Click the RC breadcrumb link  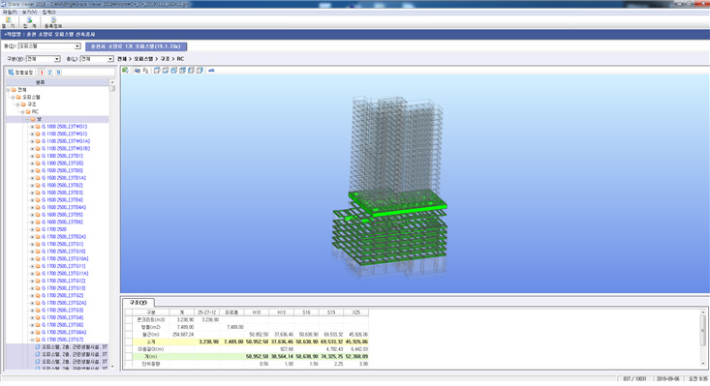click(180, 59)
